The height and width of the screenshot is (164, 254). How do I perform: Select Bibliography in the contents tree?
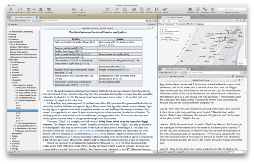pyautogui.click(x=17, y=134)
